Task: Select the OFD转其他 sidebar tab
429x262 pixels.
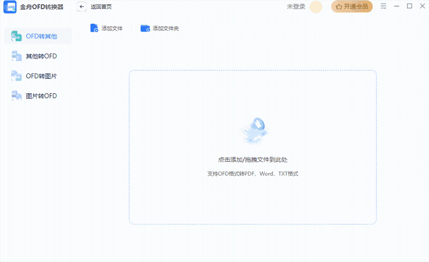Action: coord(38,36)
